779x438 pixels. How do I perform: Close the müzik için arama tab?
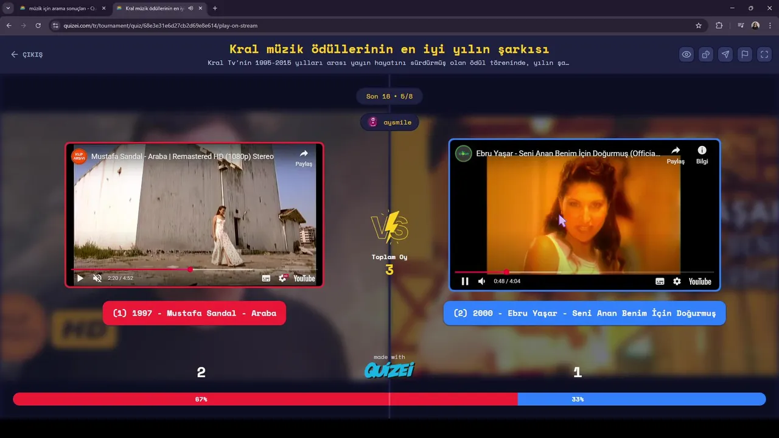point(104,9)
